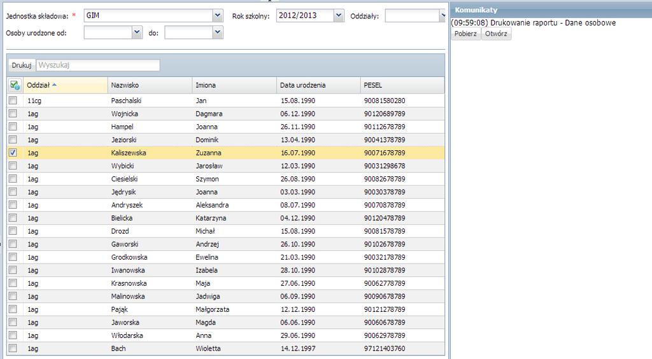Click the PESEL 90071678789
Screen dimensions: 652x359
[x=385, y=153]
